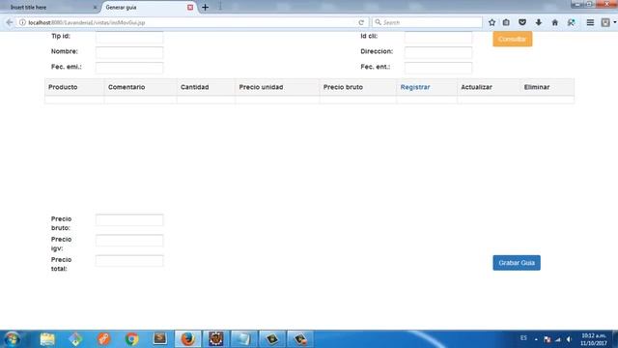Image resolution: width=618 pixels, height=348 pixels.
Task: Open the diamond-shaped app on taskbar
Action: point(75,339)
